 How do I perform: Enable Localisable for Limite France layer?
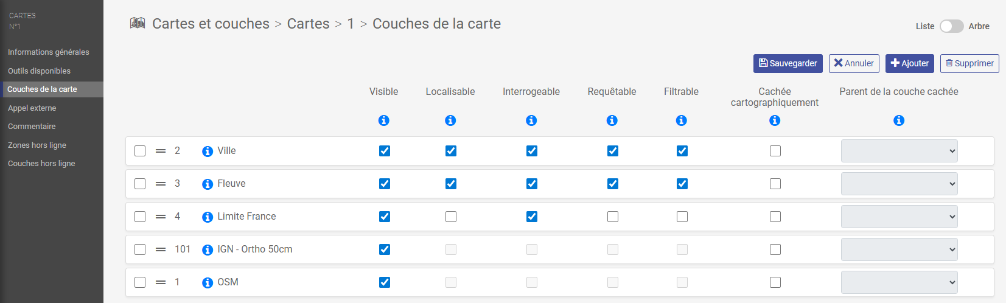pyautogui.click(x=451, y=217)
